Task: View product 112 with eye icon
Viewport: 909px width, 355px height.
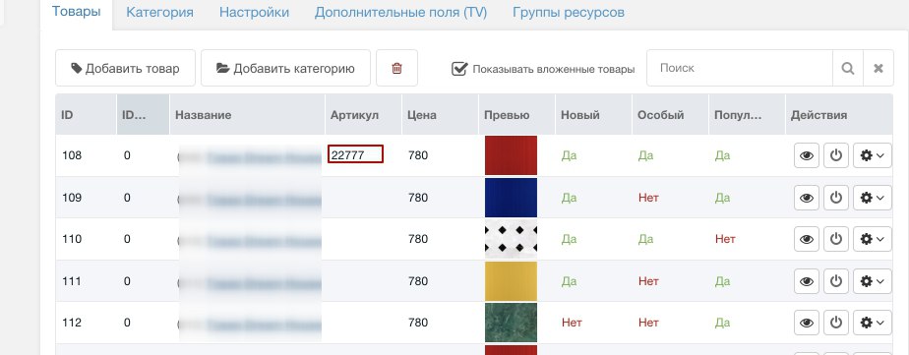Action: click(x=807, y=323)
